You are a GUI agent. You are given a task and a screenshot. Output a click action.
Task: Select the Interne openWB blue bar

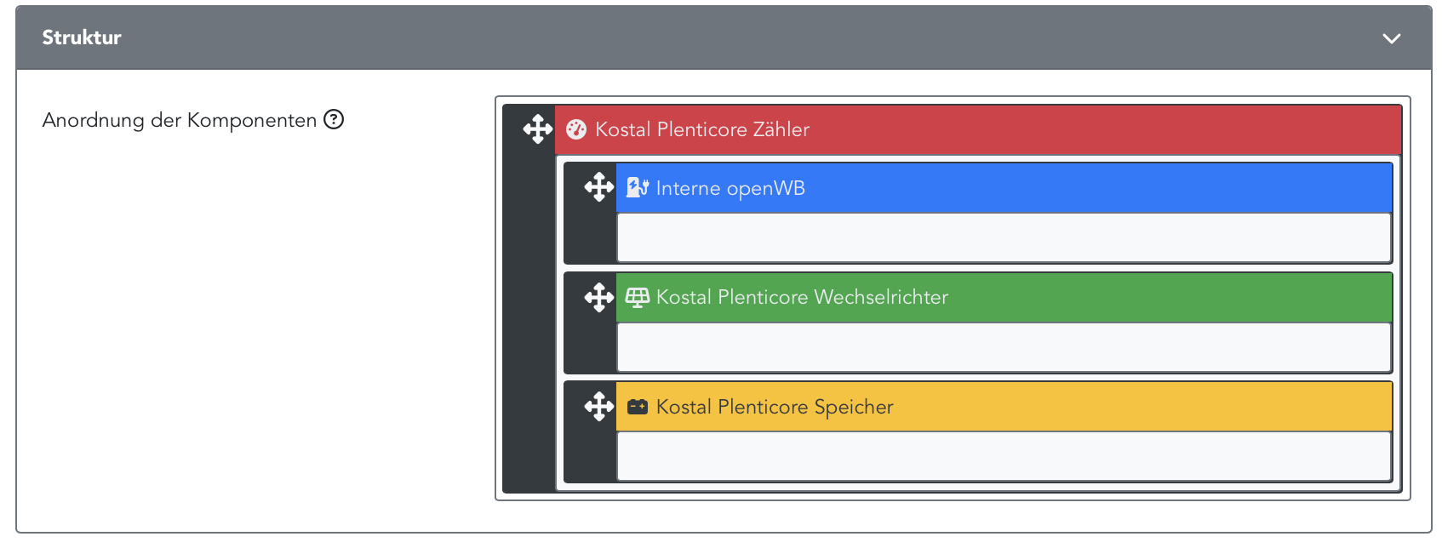(1004, 188)
